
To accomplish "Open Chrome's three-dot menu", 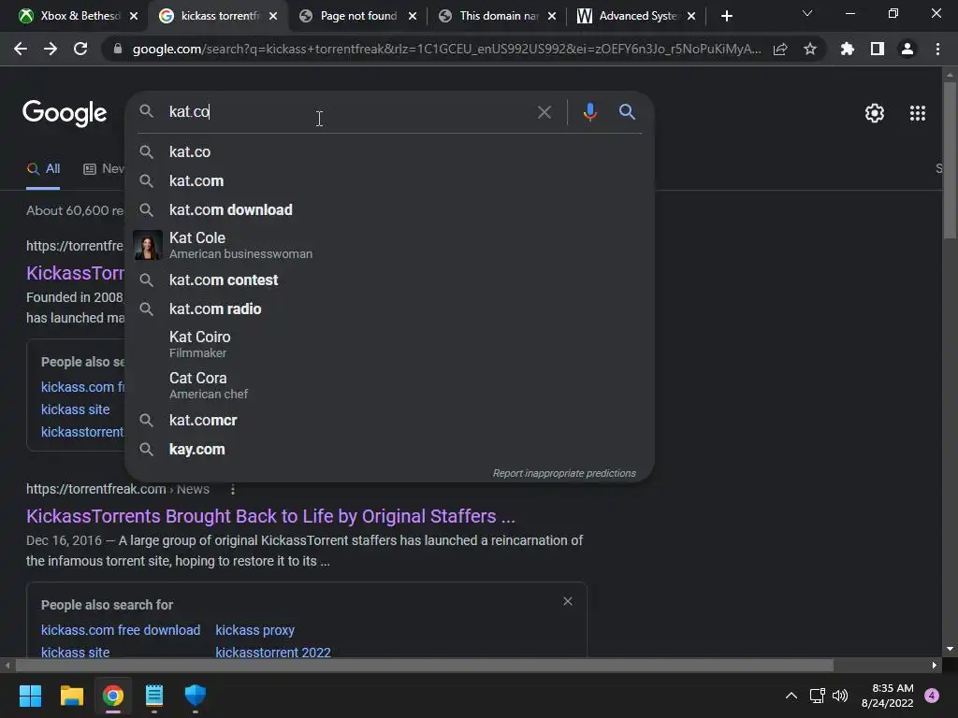I will tap(937, 49).
